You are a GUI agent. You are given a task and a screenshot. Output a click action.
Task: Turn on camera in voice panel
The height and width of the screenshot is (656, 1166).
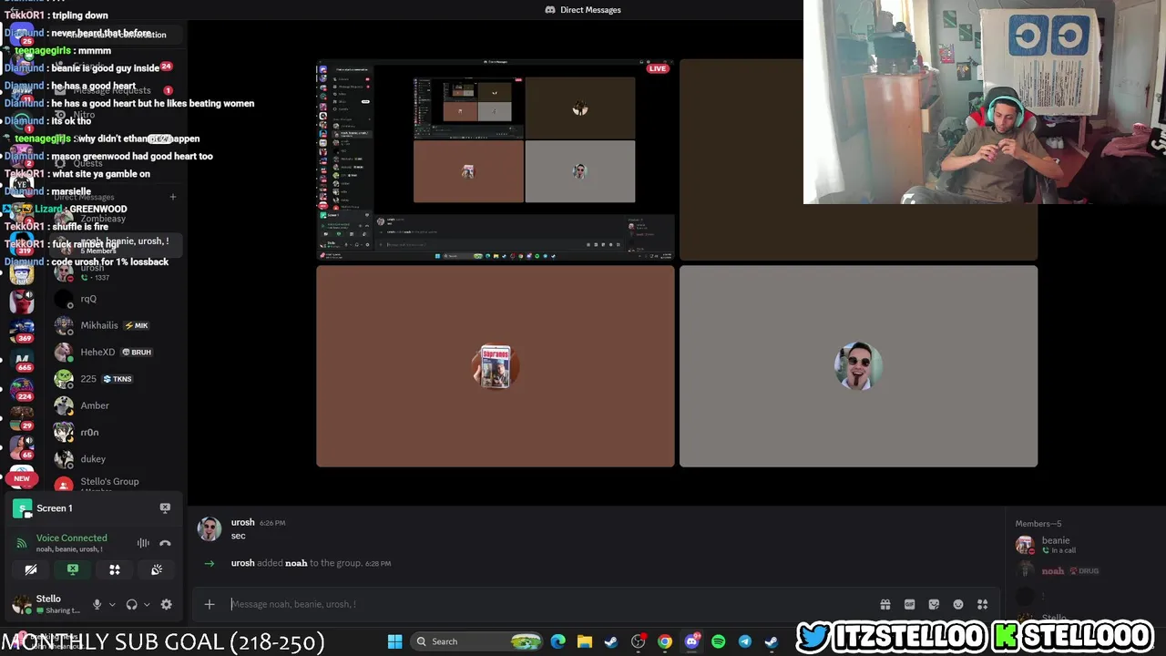[x=31, y=569]
